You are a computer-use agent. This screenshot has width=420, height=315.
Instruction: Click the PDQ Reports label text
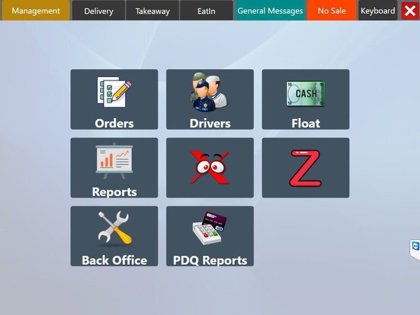pos(210,260)
